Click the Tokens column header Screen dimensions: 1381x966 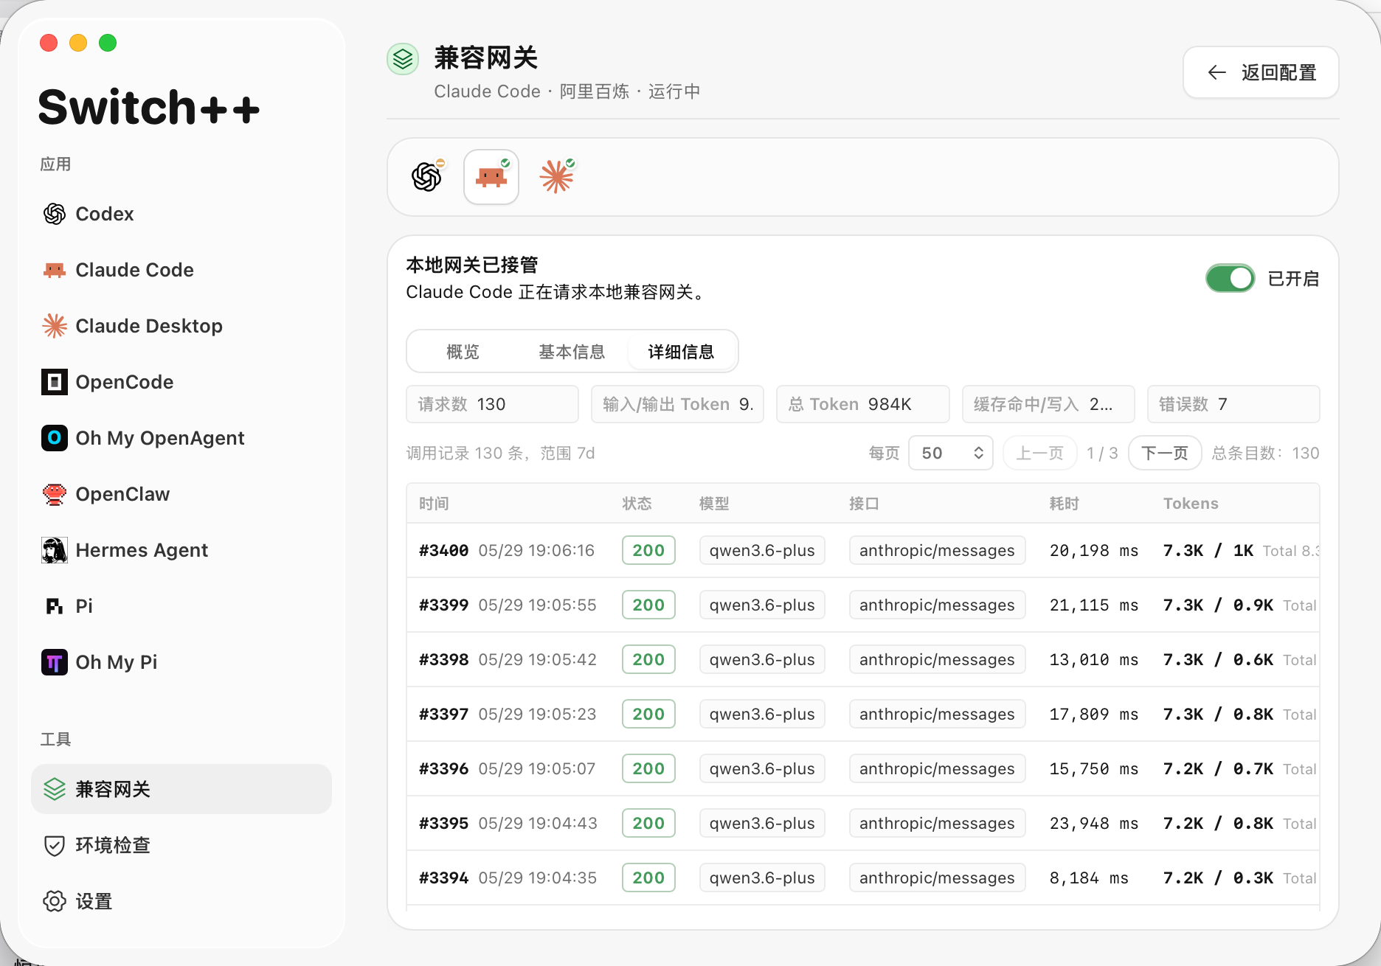pos(1191,504)
